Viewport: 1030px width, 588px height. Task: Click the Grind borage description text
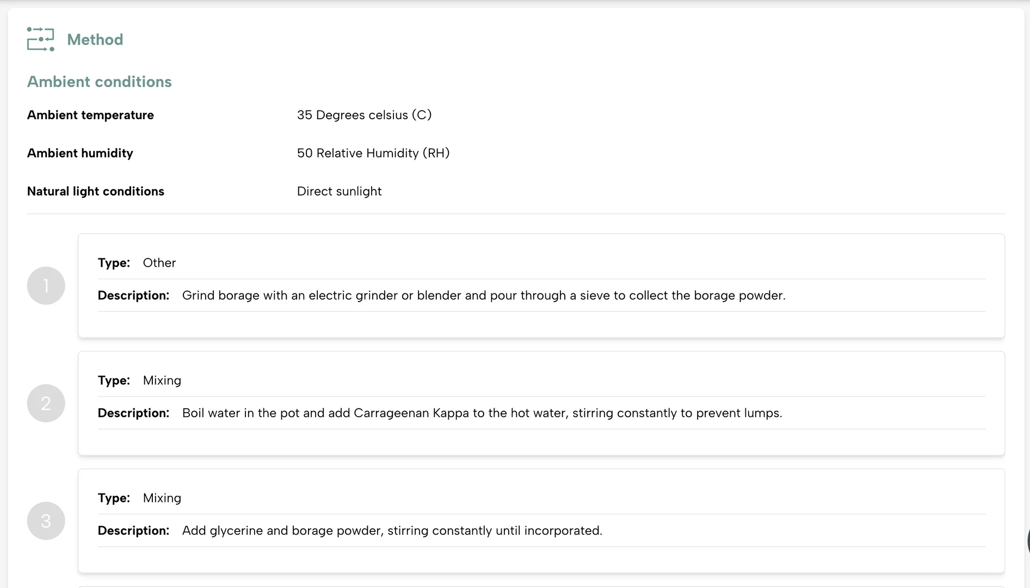coord(484,296)
